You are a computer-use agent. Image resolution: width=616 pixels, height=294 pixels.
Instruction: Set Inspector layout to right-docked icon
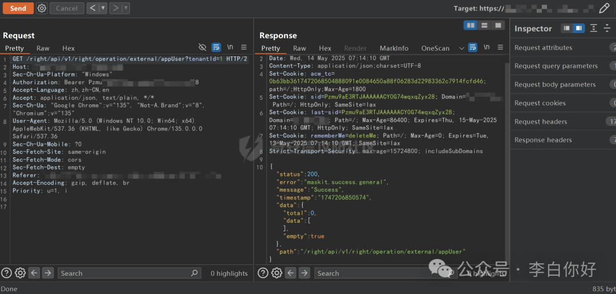579,28
